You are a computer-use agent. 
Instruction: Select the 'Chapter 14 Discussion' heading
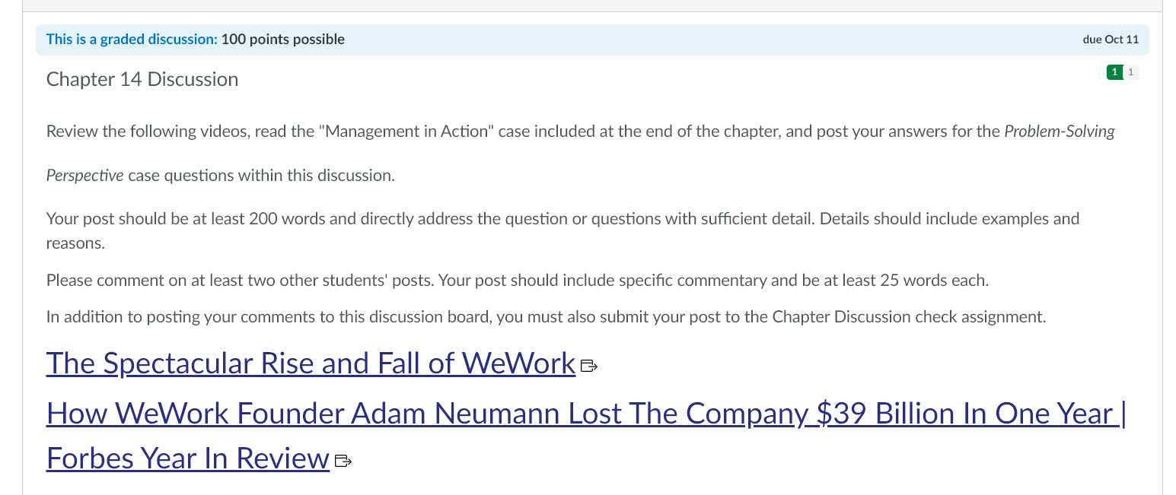coord(142,79)
